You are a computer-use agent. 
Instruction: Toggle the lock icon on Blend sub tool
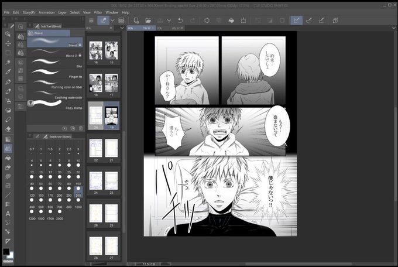80,44
